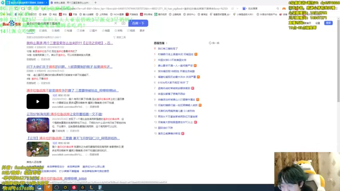Open related search 打小牌算不算赌博
Image resolution: width=340 pixels, height=191 pixels.
click(69, 171)
